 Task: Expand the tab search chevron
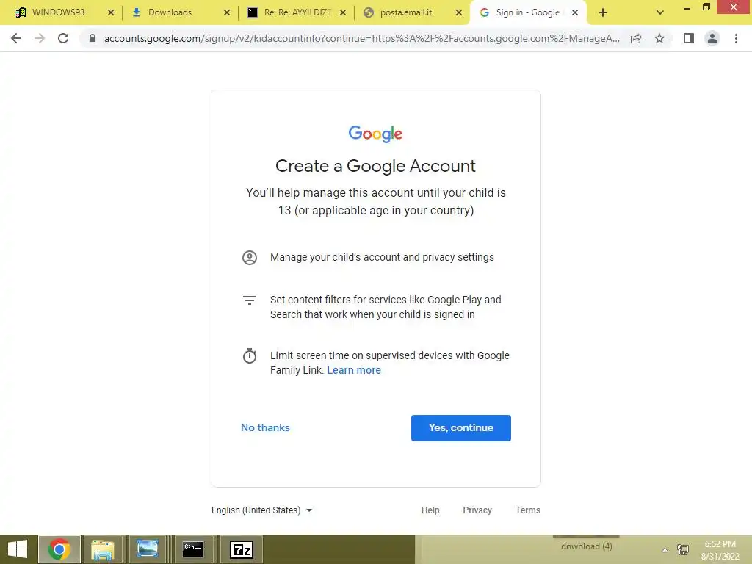[x=660, y=12]
